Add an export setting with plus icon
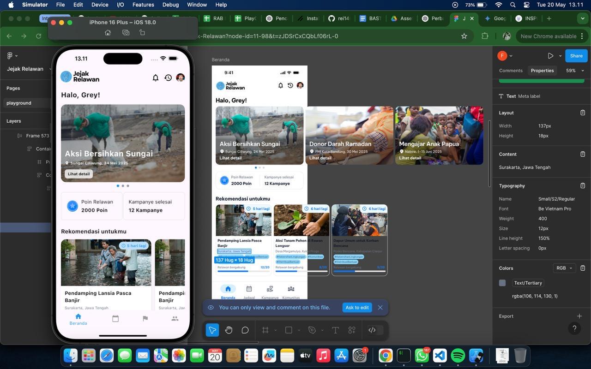This screenshot has height=369, width=591. 579,316
